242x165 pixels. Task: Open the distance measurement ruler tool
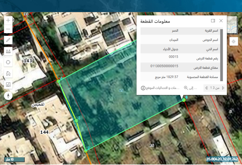tap(8, 51)
